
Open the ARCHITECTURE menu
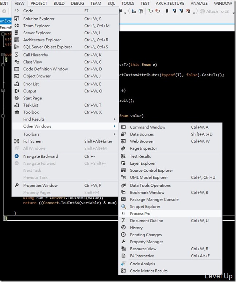pyautogui.click(x=170, y=3)
